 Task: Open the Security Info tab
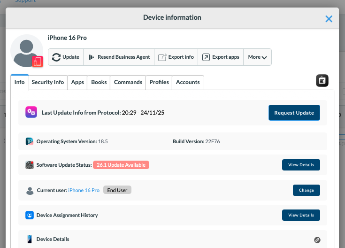click(48, 82)
